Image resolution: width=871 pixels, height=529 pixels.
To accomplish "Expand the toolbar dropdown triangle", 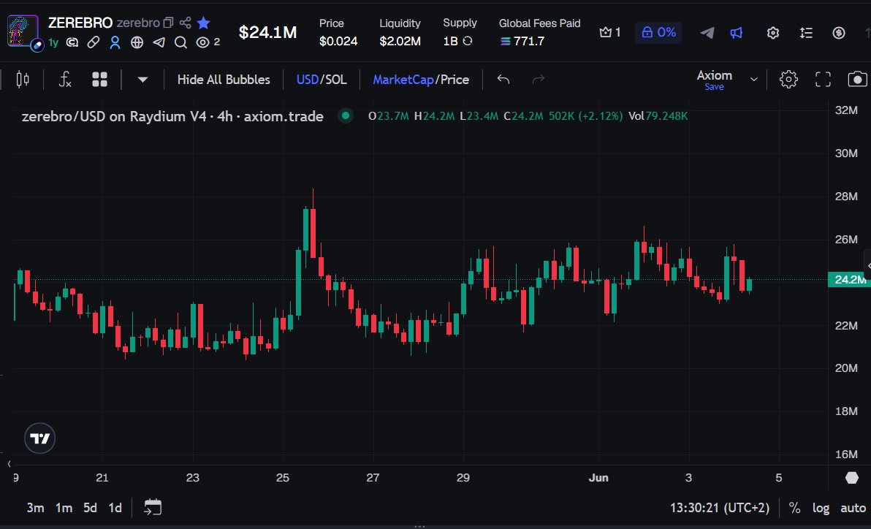I will click(x=142, y=80).
